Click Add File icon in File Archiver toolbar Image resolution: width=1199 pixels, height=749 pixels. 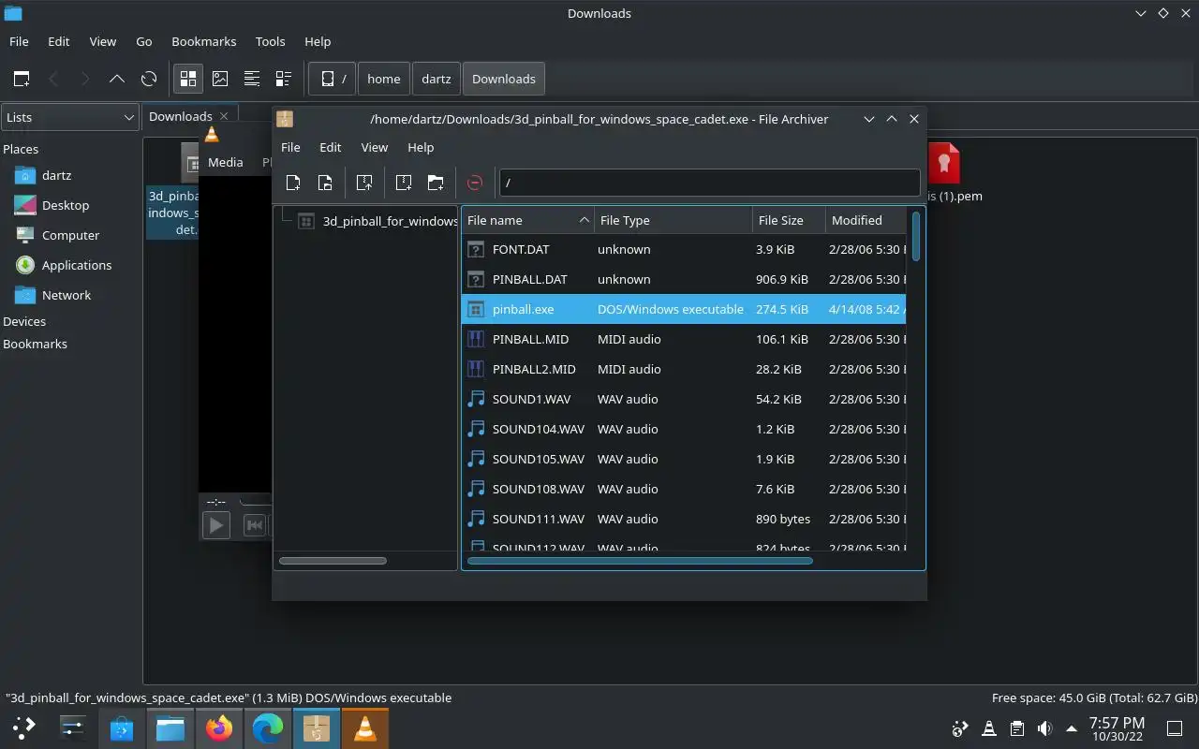(x=404, y=183)
